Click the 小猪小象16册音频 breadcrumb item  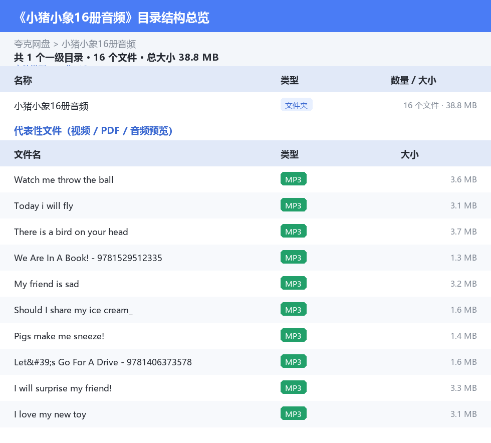click(99, 44)
